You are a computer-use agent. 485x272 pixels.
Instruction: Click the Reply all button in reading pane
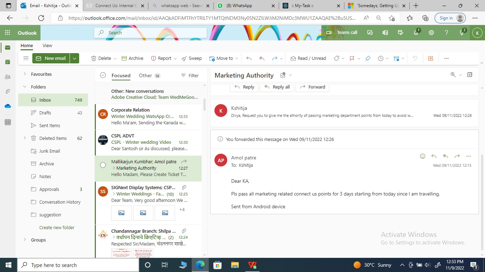pos(277,87)
